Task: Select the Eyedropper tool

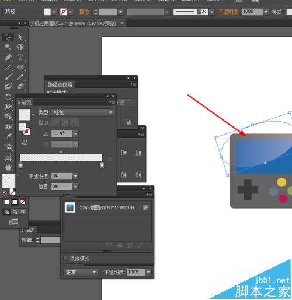Action: tap(8, 137)
